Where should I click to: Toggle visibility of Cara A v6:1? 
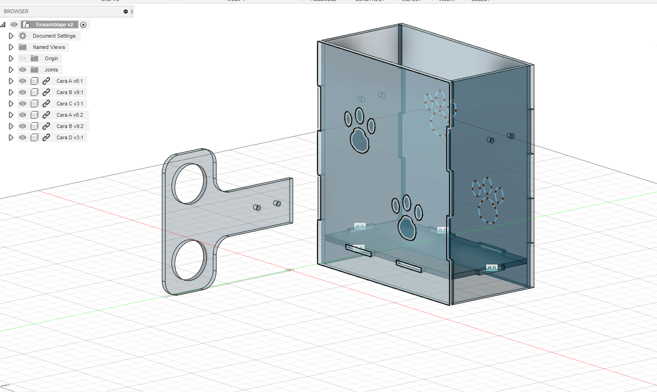pyautogui.click(x=23, y=81)
